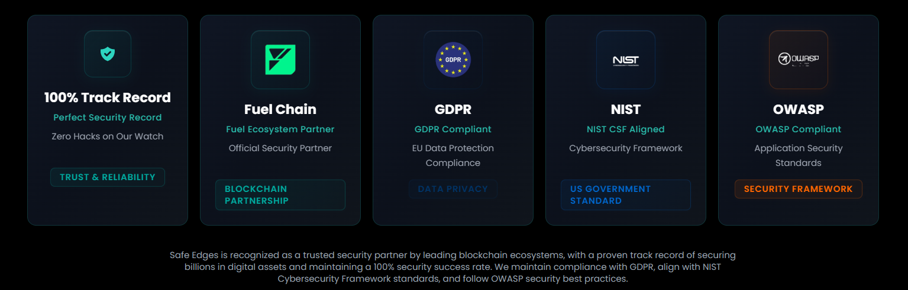Click the OWASP logo icon
This screenshot has width=908, height=290.
(x=798, y=60)
